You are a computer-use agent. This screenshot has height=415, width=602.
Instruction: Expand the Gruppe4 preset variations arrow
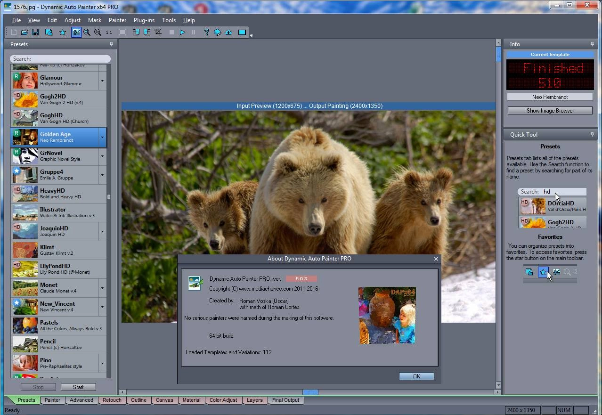[x=102, y=175]
